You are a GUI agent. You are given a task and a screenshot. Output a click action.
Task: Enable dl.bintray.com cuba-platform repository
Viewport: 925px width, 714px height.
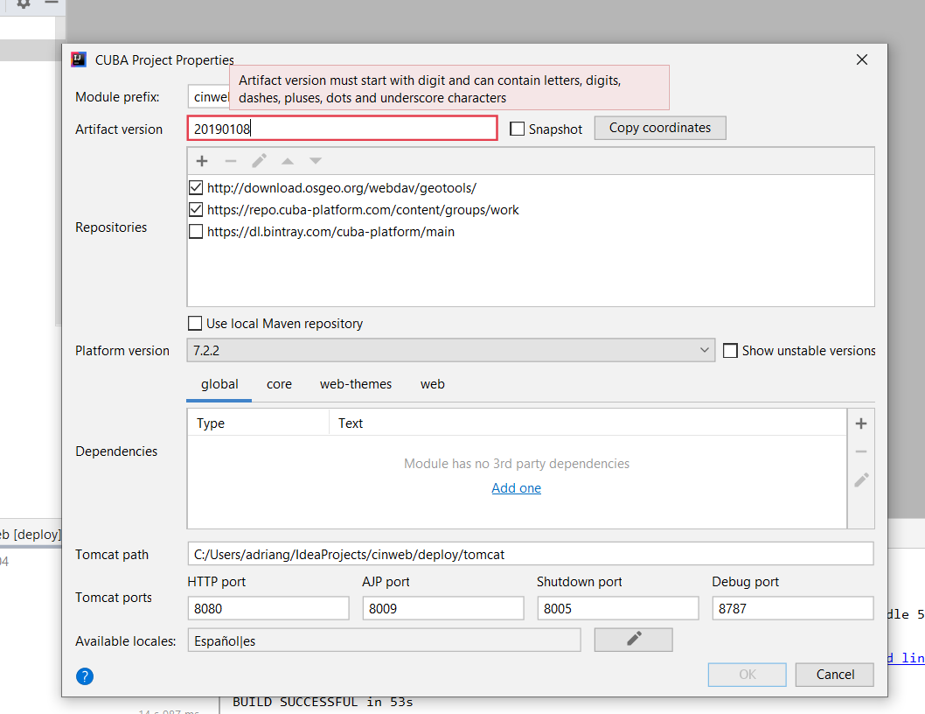(196, 232)
